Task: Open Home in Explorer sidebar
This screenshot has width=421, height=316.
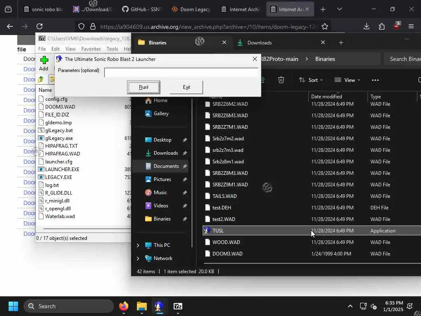Action: click(x=160, y=100)
